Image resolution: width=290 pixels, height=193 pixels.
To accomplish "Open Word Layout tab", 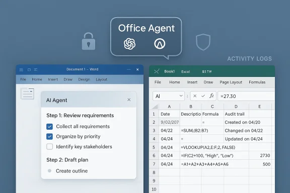I will (x=101, y=79).
